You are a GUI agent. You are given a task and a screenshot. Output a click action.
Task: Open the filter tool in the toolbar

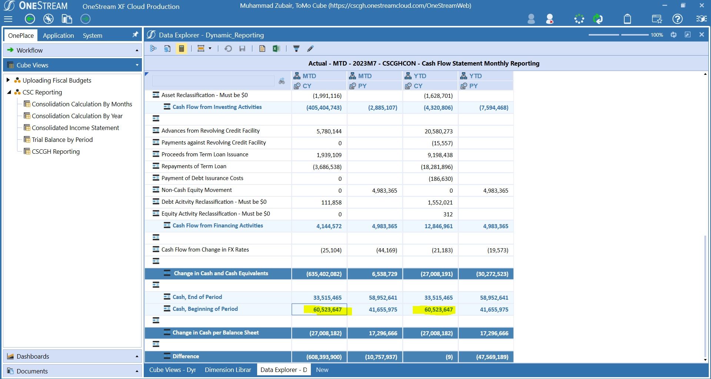click(296, 49)
